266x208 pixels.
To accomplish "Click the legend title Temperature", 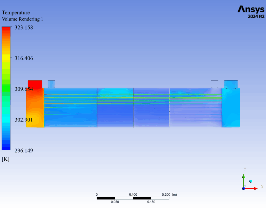I will [x=16, y=12].
